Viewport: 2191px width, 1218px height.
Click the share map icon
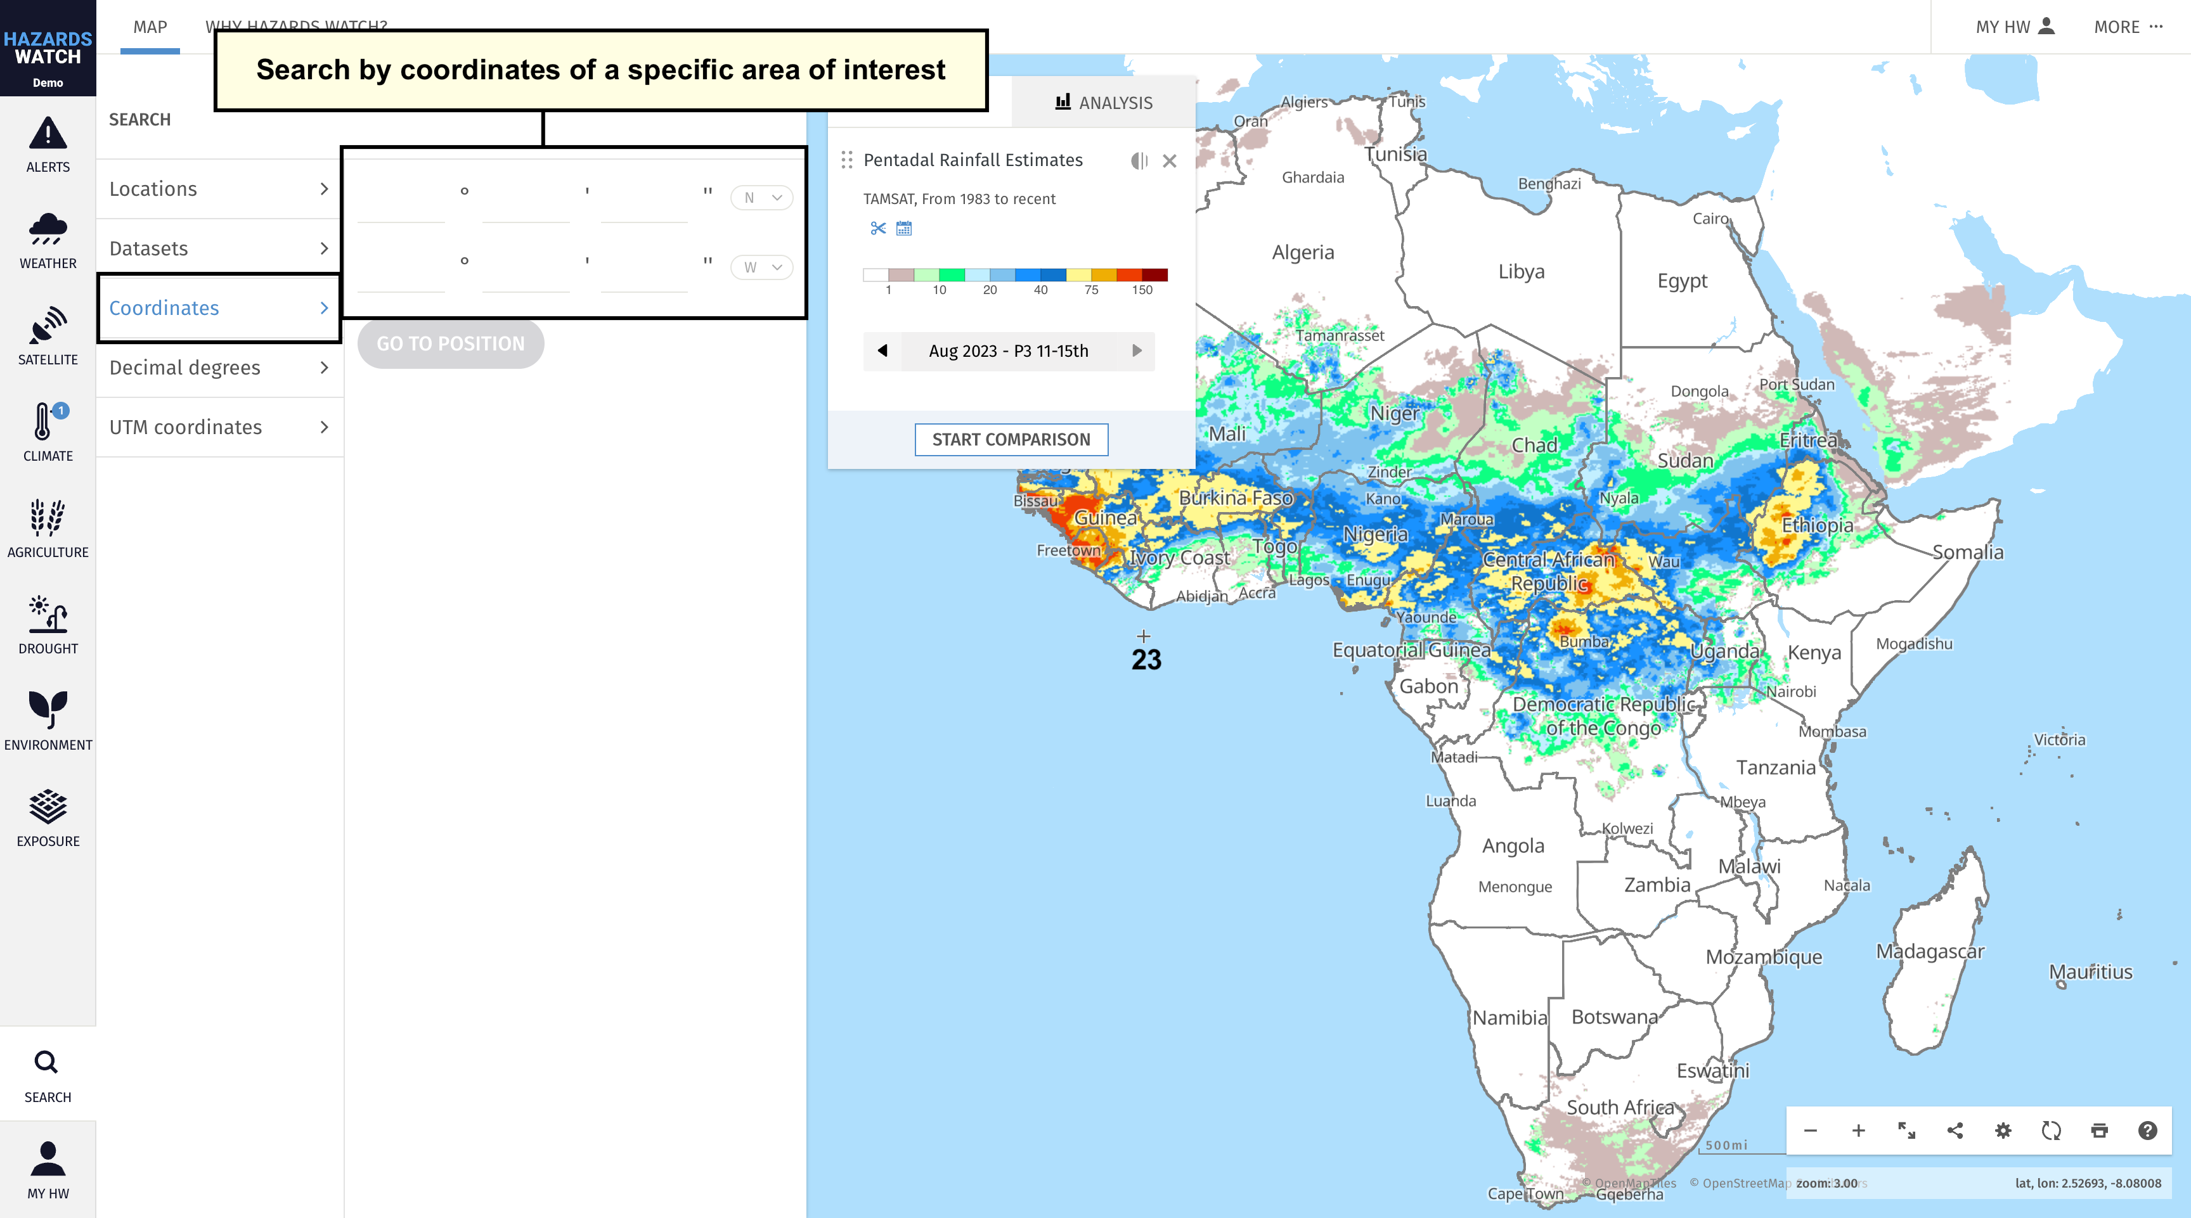point(1955,1131)
